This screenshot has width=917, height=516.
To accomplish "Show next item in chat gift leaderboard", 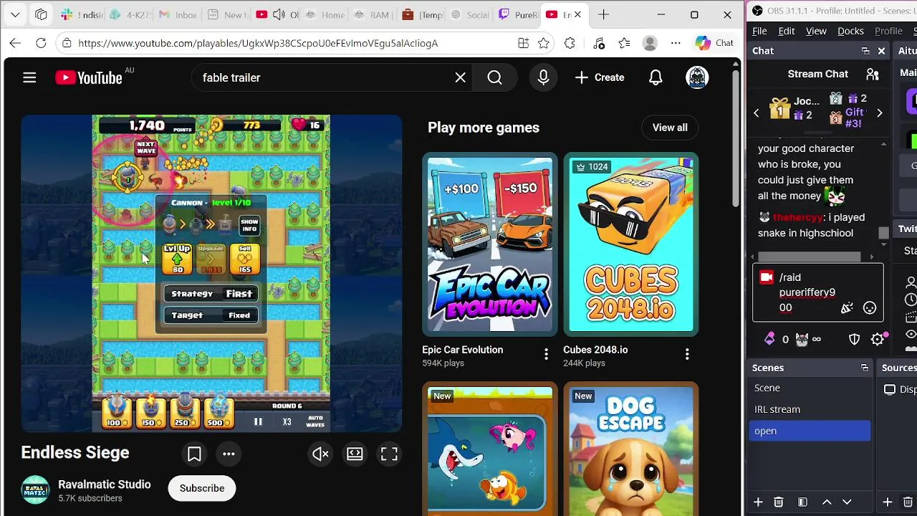I will (x=880, y=113).
